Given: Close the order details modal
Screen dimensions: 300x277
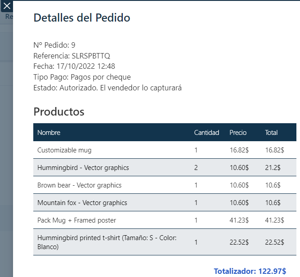Looking at the screenshot, I should coord(7,6).
